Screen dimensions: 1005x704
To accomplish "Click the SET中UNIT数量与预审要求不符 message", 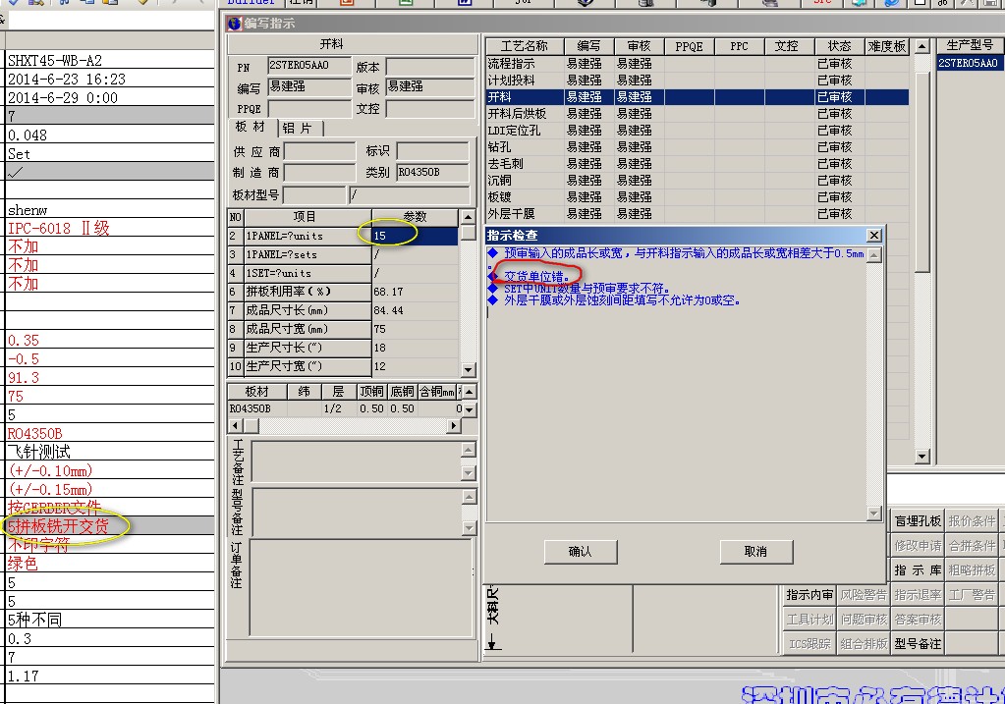I will click(586, 289).
